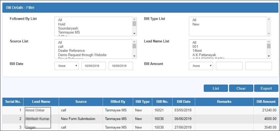Click bill number 16021 cell
This screenshot has height=131, width=280.
(162, 110)
